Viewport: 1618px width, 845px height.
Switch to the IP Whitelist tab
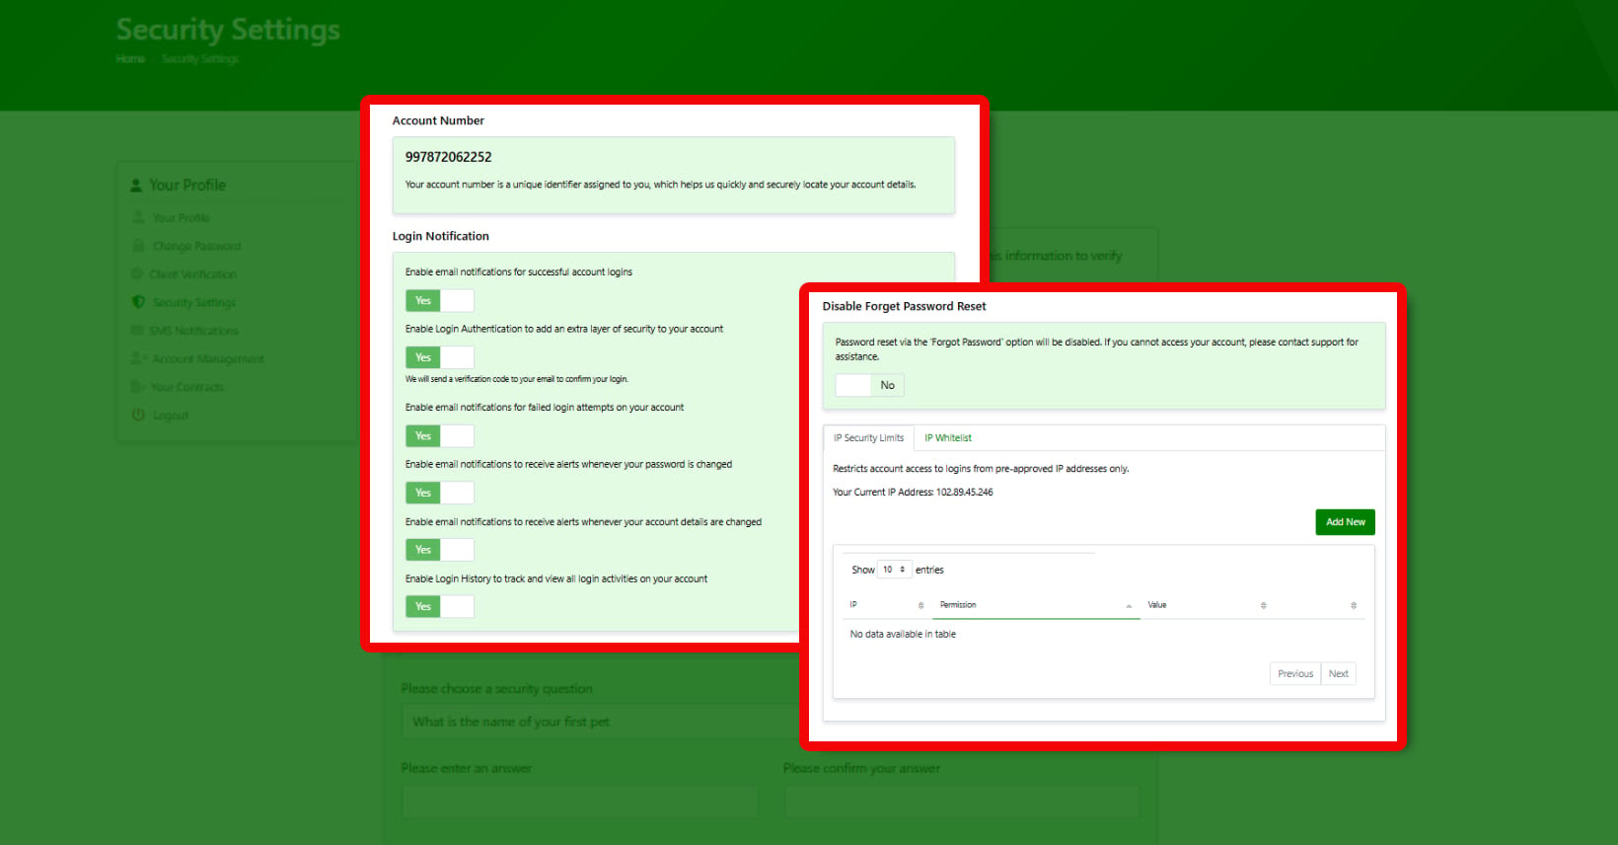[x=948, y=438]
